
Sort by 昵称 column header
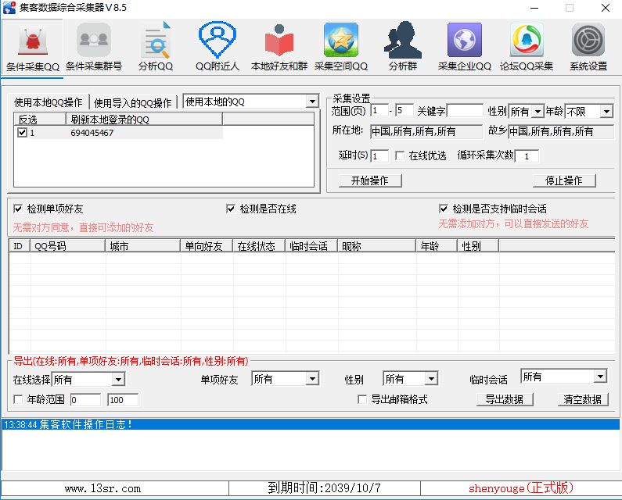(377, 246)
